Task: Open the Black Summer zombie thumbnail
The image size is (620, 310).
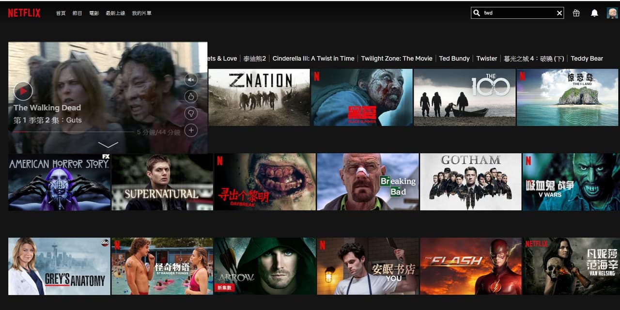Action: pos(362,97)
